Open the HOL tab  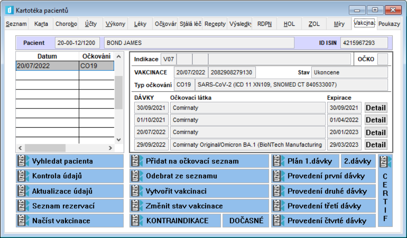289,24
